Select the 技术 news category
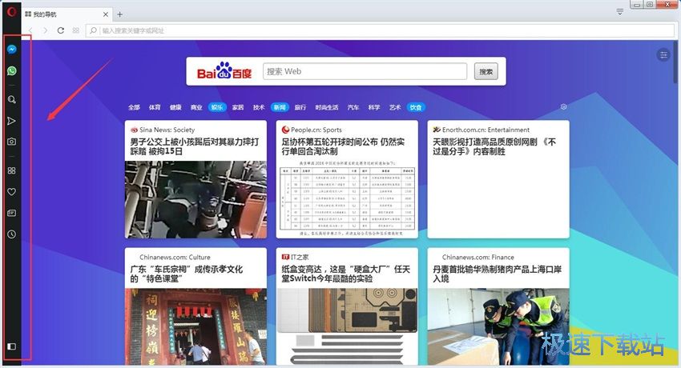Screen dimensions: 681x368 259,107
